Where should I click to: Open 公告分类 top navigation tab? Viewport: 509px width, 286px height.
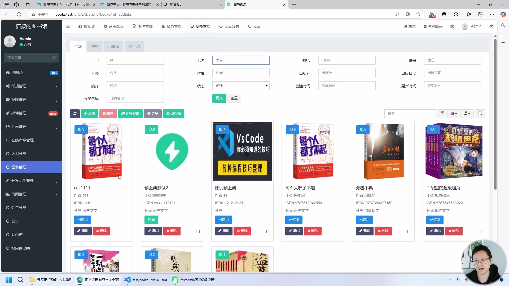tap(229, 26)
